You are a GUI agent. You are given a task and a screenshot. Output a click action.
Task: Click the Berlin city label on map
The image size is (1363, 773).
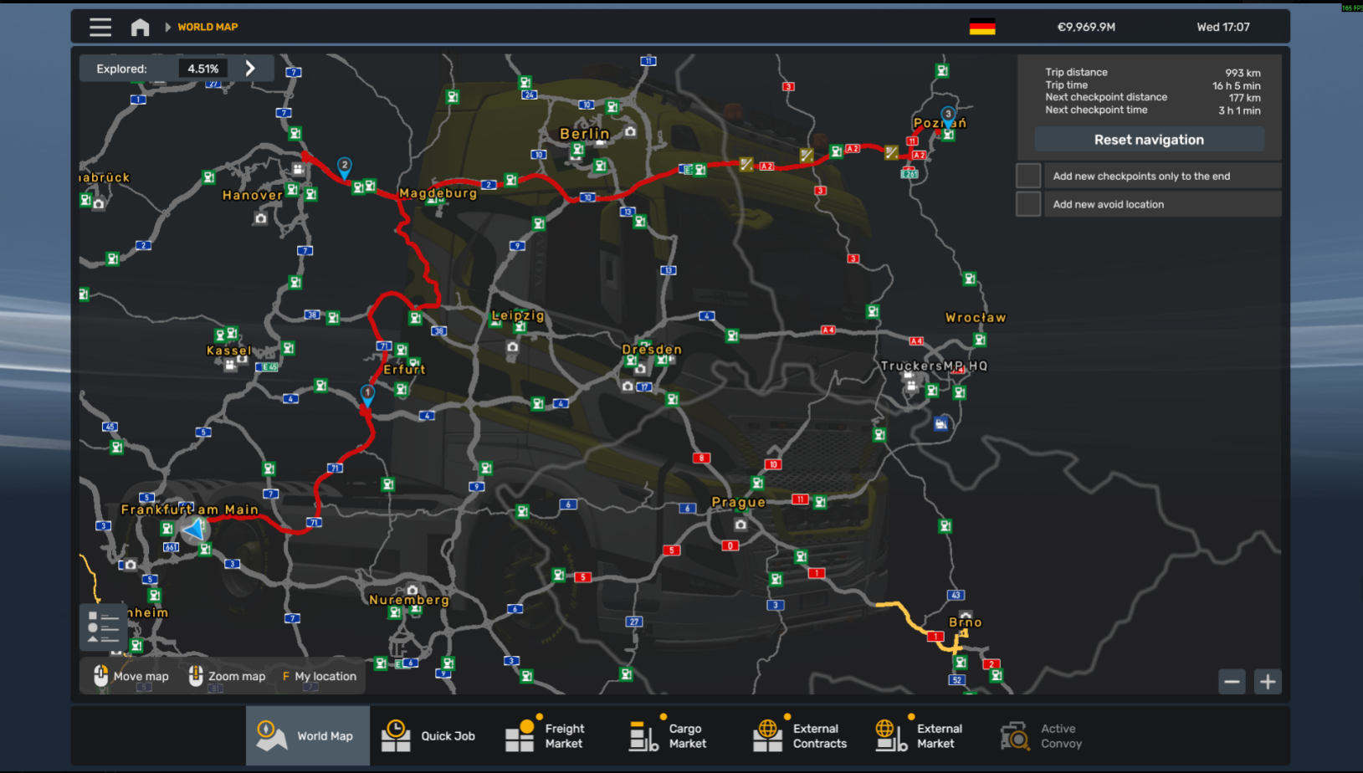coord(584,134)
